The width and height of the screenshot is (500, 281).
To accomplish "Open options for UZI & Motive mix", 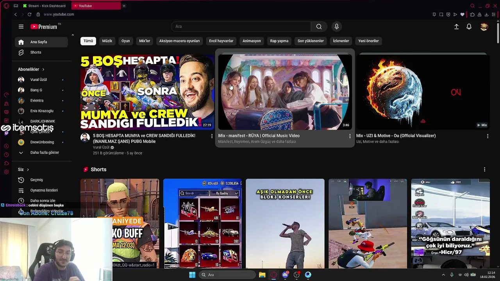I will tap(487, 136).
